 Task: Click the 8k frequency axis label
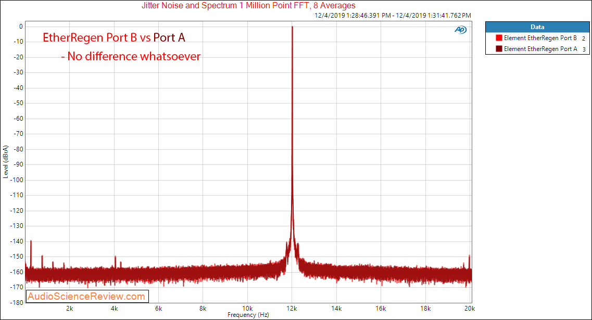pyautogui.click(x=203, y=309)
